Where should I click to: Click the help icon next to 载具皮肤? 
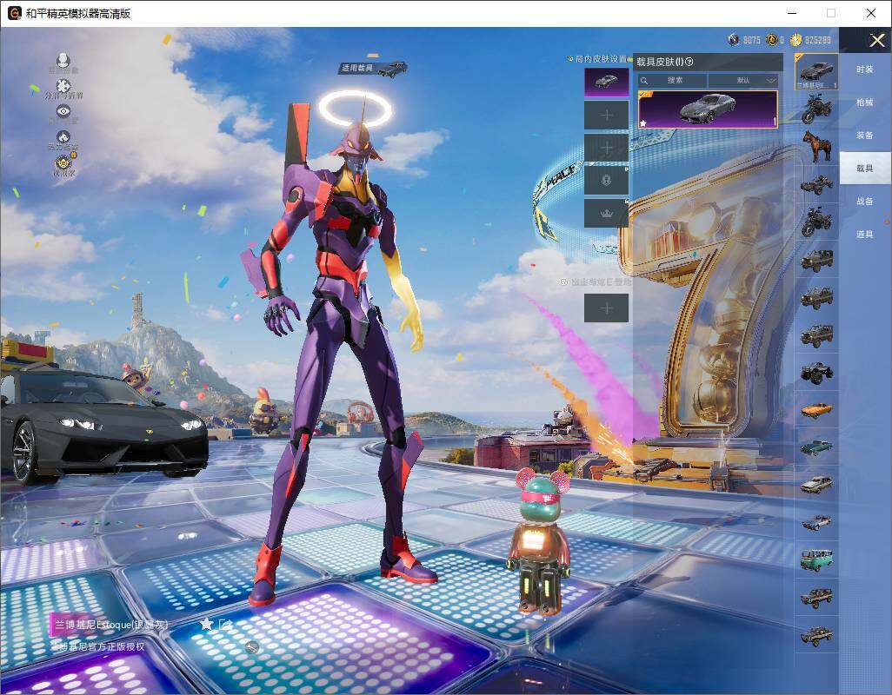(689, 62)
